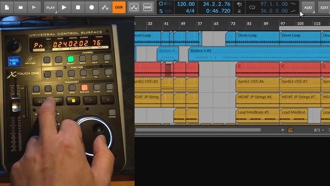
Task: Toggle the metronome icon in the display
Action: (x=239, y=11)
